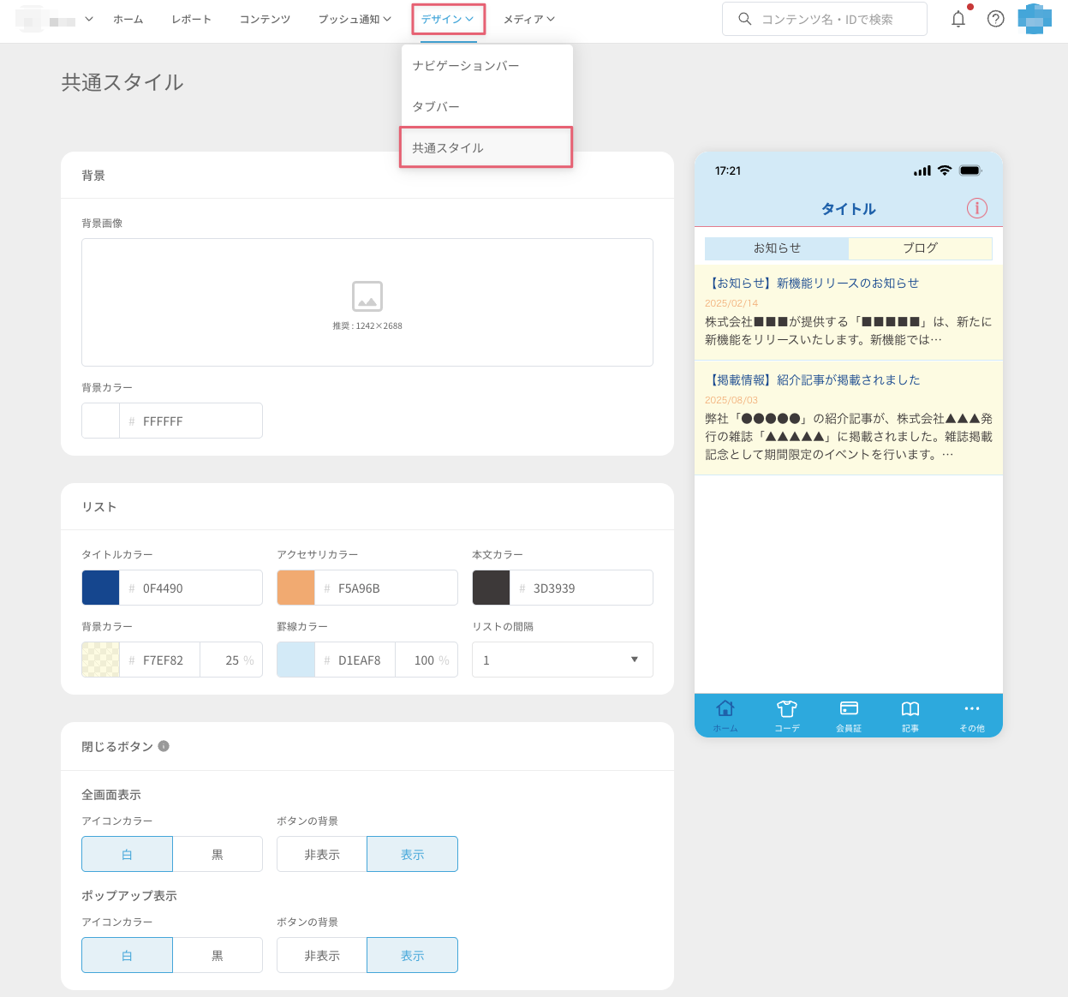Select 白 icon color for 全画面表示
This screenshot has height=997, width=1068.
point(127,854)
